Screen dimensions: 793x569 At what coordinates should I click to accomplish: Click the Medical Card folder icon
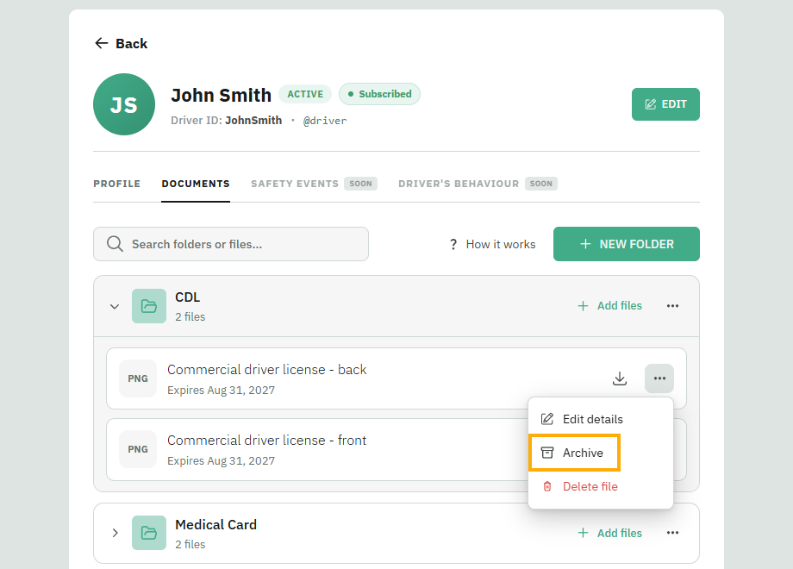(148, 533)
